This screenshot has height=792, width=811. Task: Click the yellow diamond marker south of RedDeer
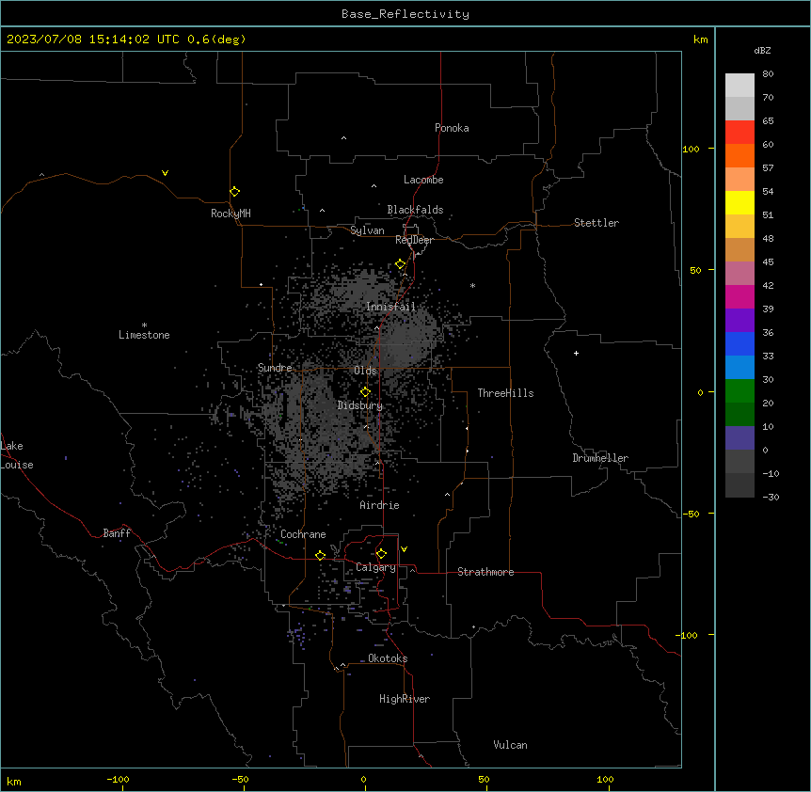[400, 264]
